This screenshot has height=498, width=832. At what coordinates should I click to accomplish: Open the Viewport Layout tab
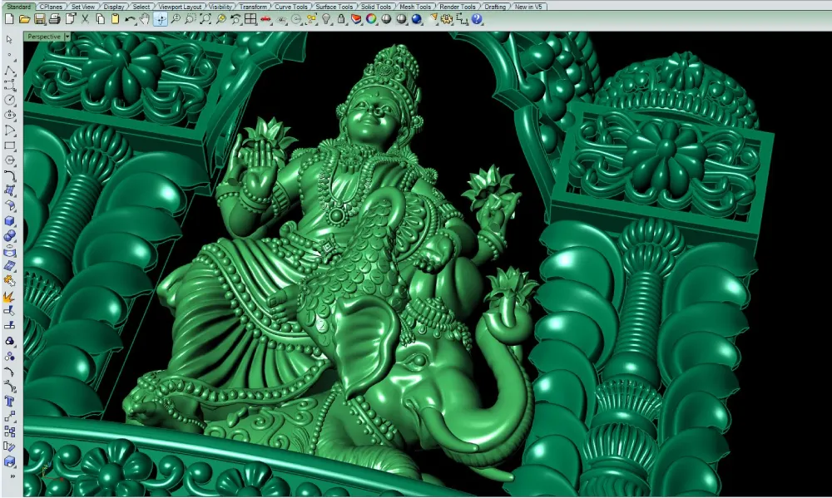[180, 7]
